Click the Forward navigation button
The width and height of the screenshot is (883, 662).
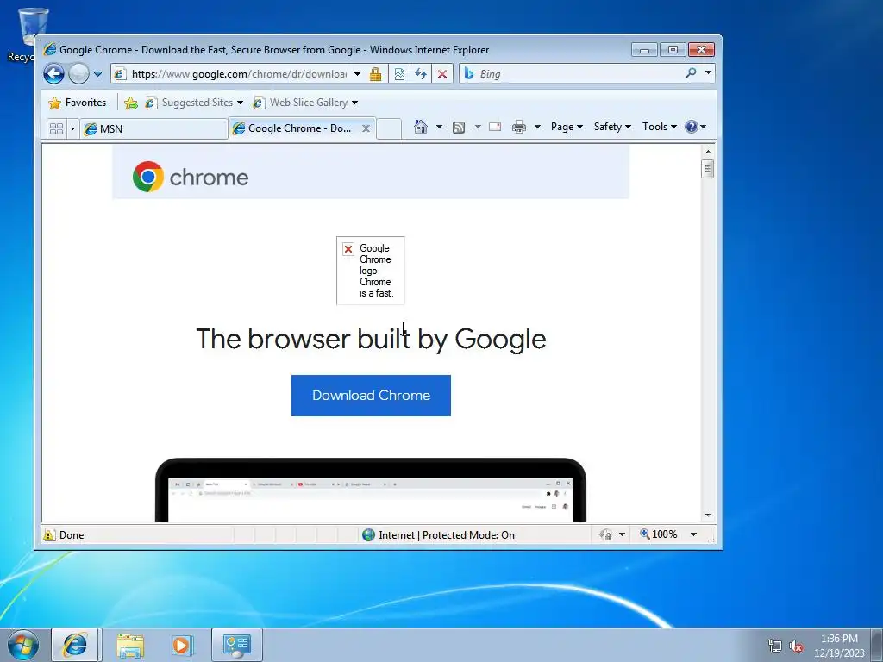(x=78, y=74)
